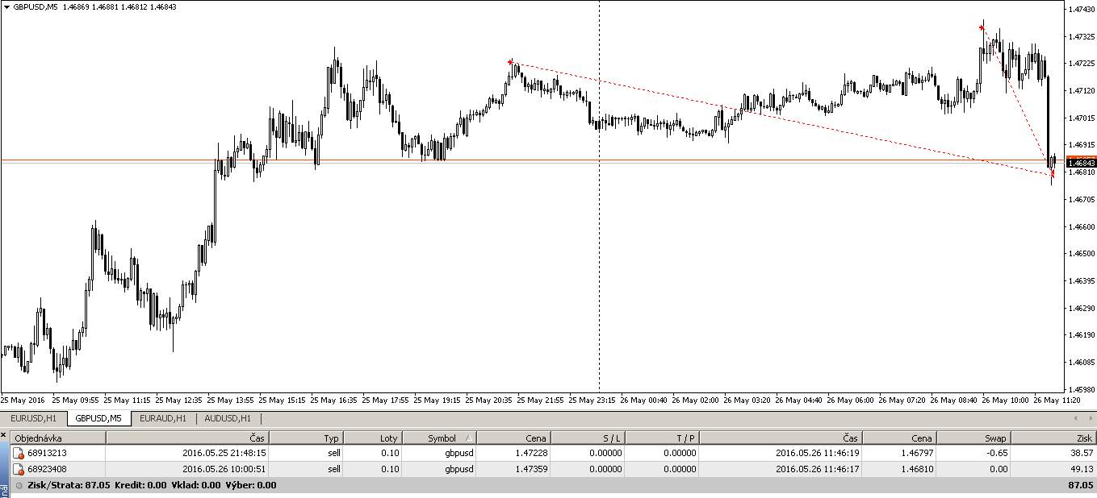The height and width of the screenshot is (498, 1097).
Task: Sort by the Zisk column header
Action: [x=1053, y=438]
